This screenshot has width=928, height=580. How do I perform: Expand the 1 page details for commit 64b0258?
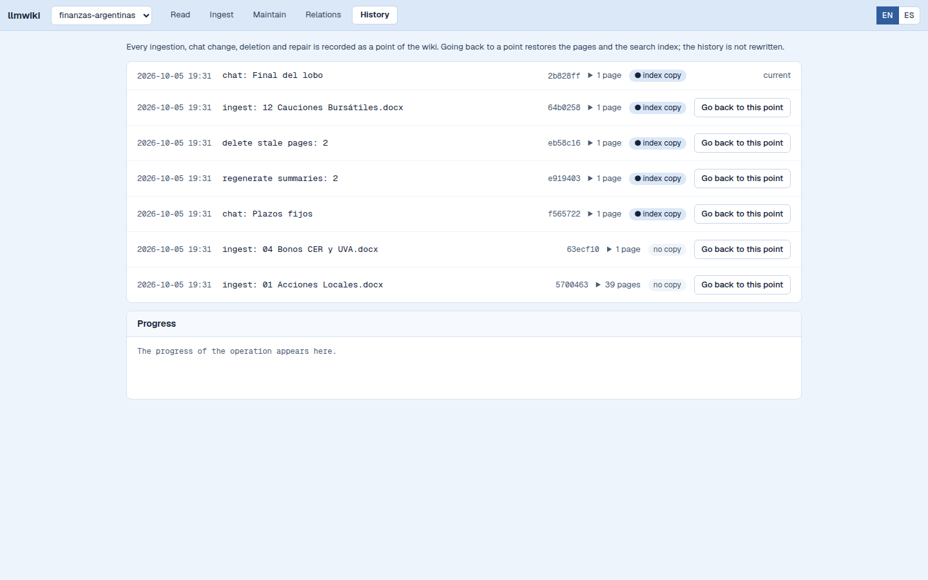click(604, 108)
